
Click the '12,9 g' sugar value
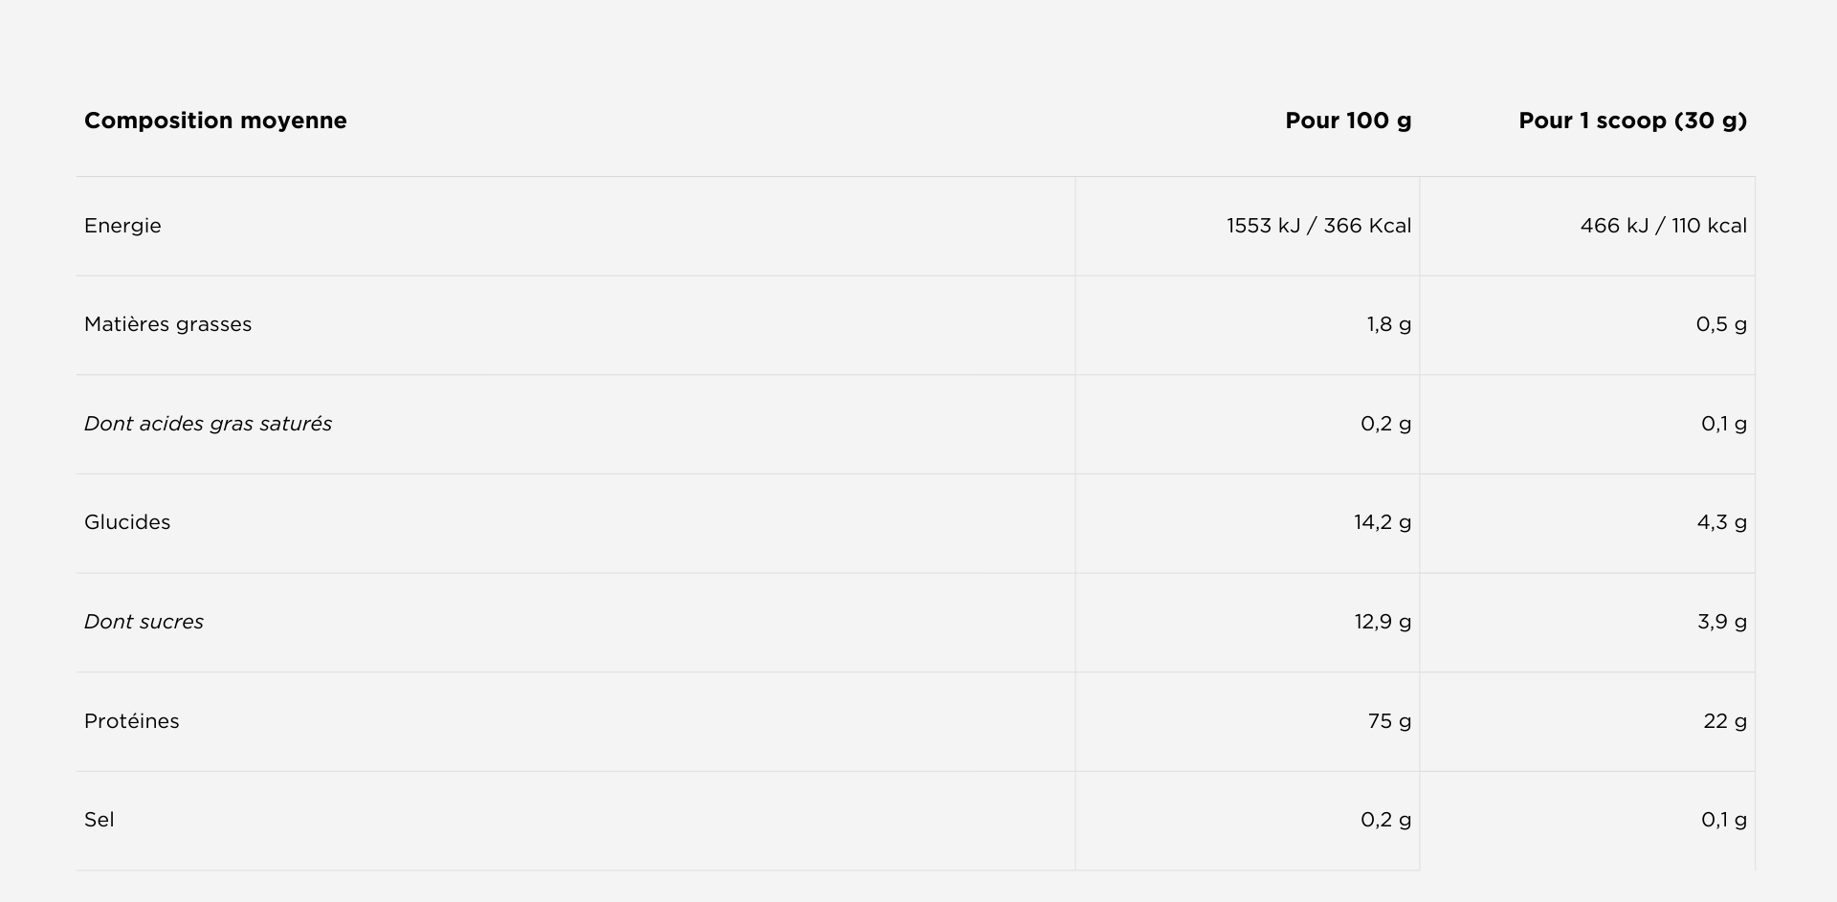(x=1382, y=622)
